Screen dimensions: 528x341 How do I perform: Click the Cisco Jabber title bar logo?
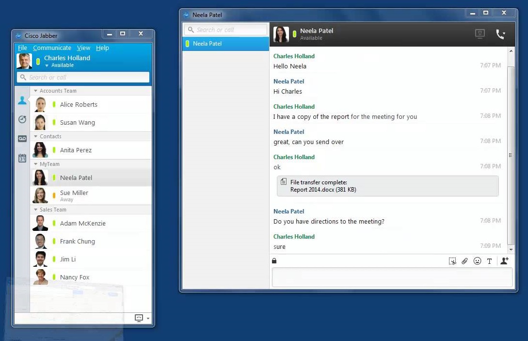[18, 36]
